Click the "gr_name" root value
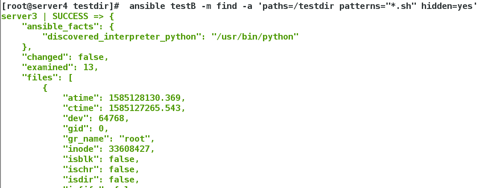The width and height of the screenshot is (491, 188). pyautogui.click(x=134, y=139)
